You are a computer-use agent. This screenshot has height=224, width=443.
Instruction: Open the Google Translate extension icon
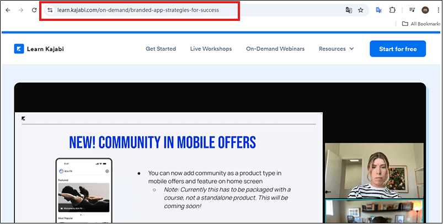coord(379,10)
